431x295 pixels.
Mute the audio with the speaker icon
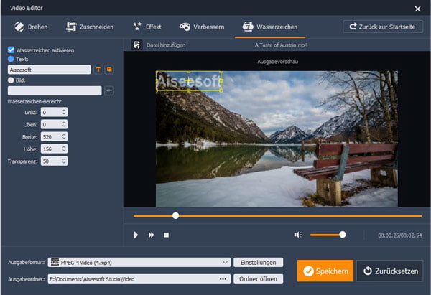pos(298,235)
